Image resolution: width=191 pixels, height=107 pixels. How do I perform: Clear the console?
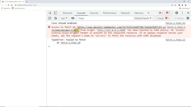pyautogui.click(x=56, y=18)
